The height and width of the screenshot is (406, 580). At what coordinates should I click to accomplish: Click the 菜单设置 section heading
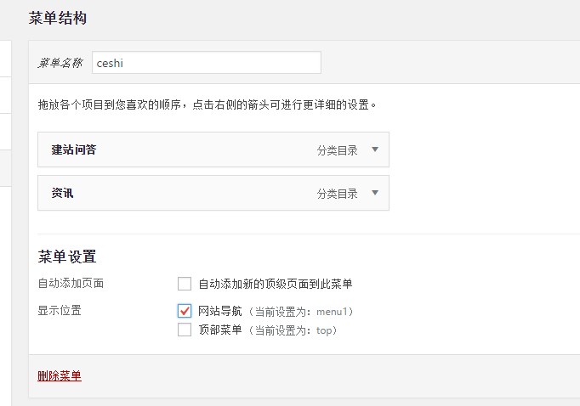point(67,257)
